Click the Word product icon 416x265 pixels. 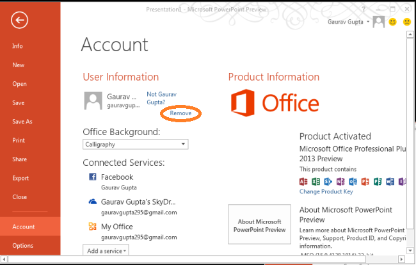390,181
